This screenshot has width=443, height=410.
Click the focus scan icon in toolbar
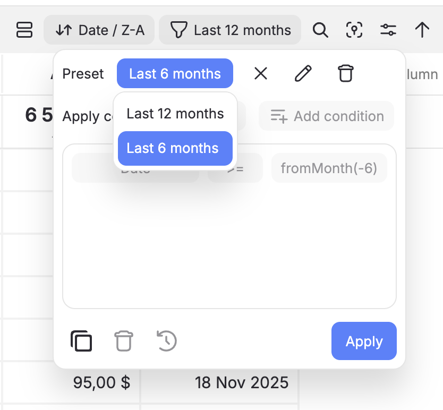coord(354,30)
